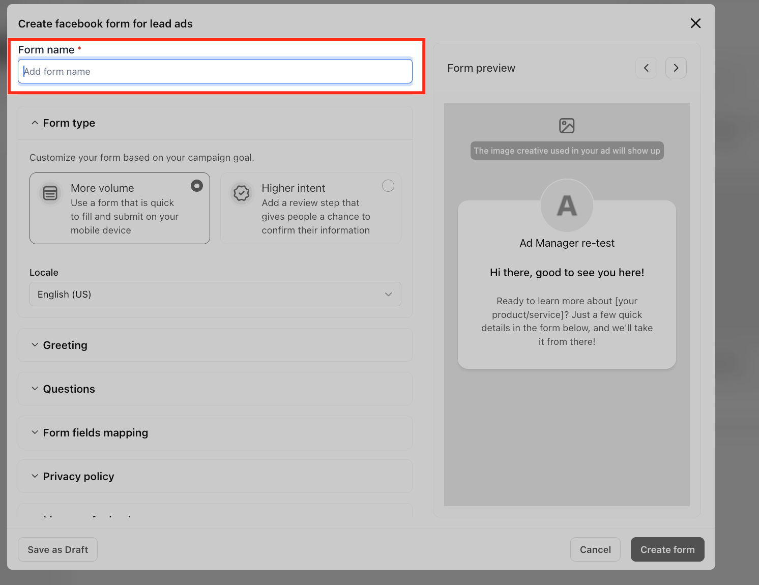Click the previous arrow in Form preview
The height and width of the screenshot is (585, 759).
[646, 68]
